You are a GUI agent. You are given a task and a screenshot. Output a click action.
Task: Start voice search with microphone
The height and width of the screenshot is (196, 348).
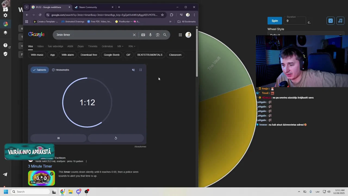pyautogui.click(x=150, y=35)
